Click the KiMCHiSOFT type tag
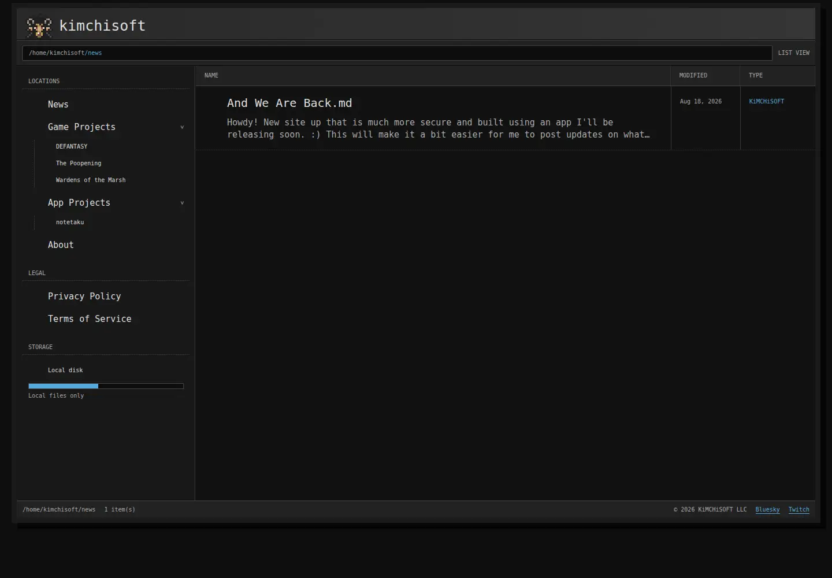Screen dimensions: 832x578 [x=767, y=102]
